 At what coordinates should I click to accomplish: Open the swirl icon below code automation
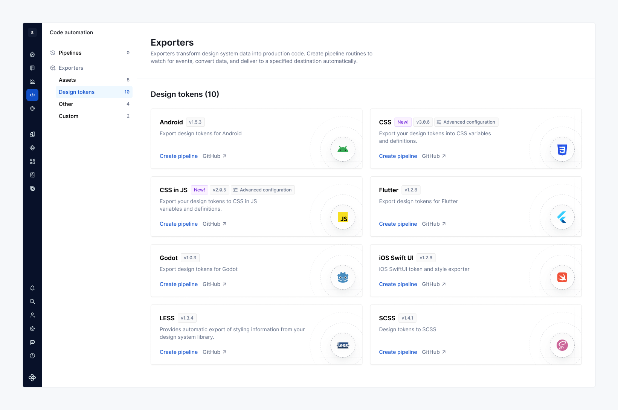[x=32, y=109]
